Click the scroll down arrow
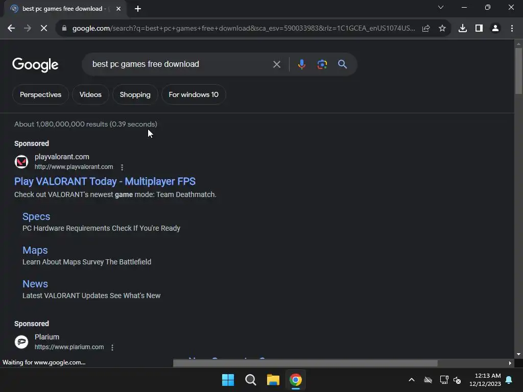 [518, 354]
